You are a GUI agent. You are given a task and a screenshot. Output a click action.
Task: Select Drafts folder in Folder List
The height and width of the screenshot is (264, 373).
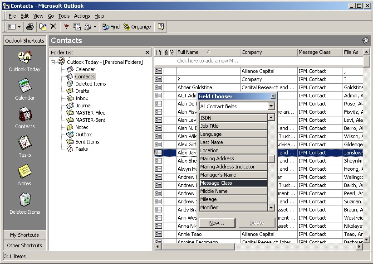coord(82,91)
